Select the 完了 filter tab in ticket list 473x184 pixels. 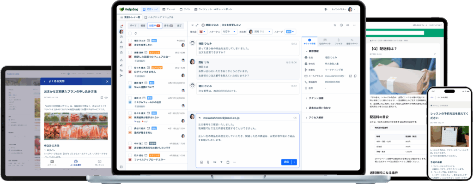tap(180, 26)
